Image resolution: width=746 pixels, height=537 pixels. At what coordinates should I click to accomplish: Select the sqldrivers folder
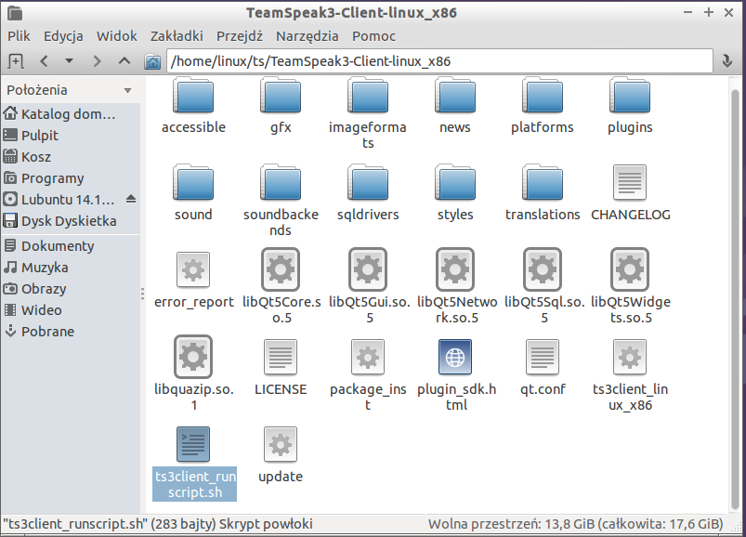(368, 192)
